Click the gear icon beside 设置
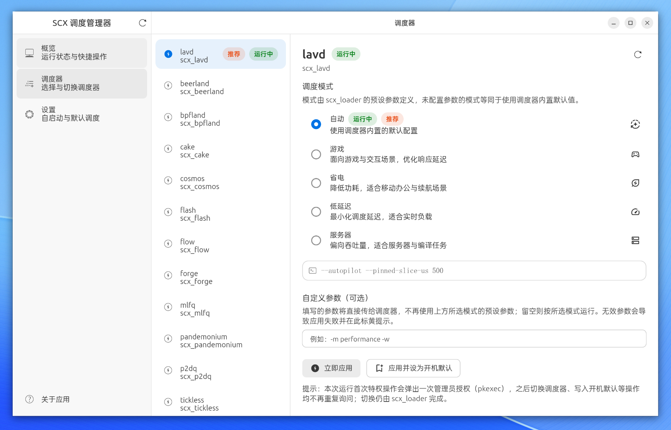This screenshot has height=430, width=671. (29, 114)
